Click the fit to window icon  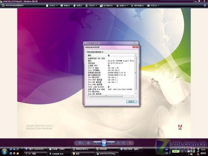click(x=88, y=143)
